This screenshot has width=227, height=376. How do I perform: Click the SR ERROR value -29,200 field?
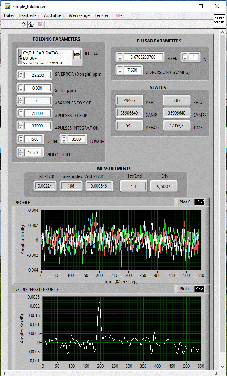38,75
